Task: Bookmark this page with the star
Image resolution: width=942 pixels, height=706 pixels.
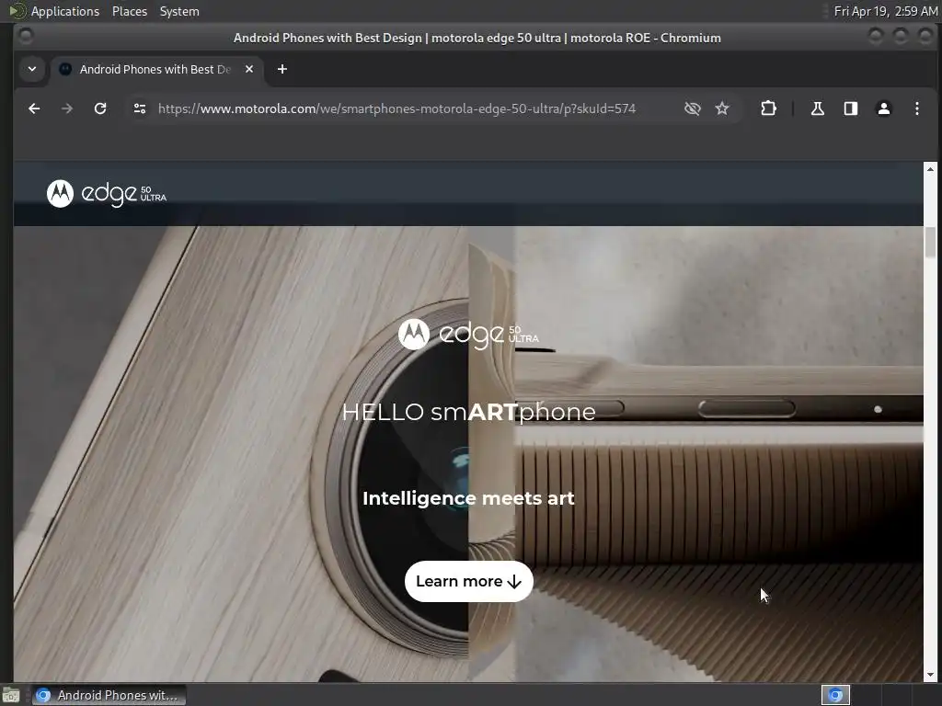Action: (722, 108)
